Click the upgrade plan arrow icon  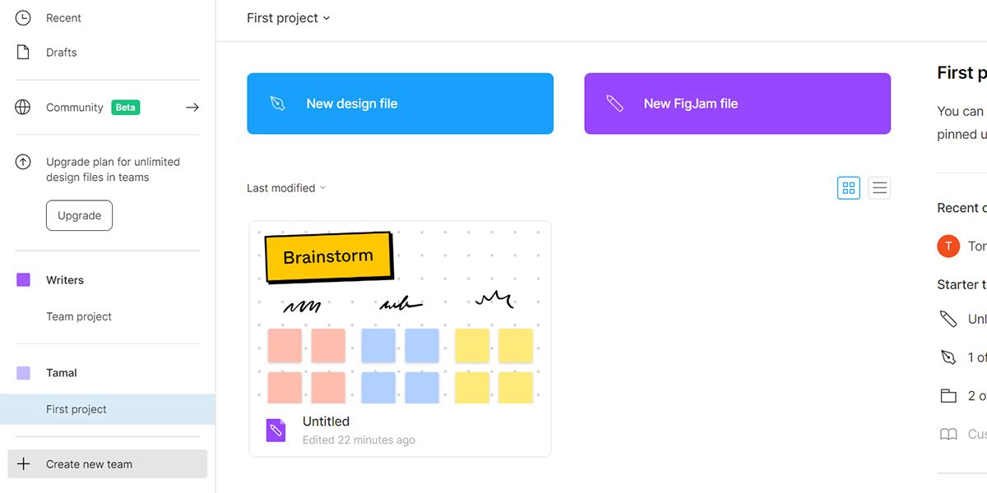tap(23, 162)
